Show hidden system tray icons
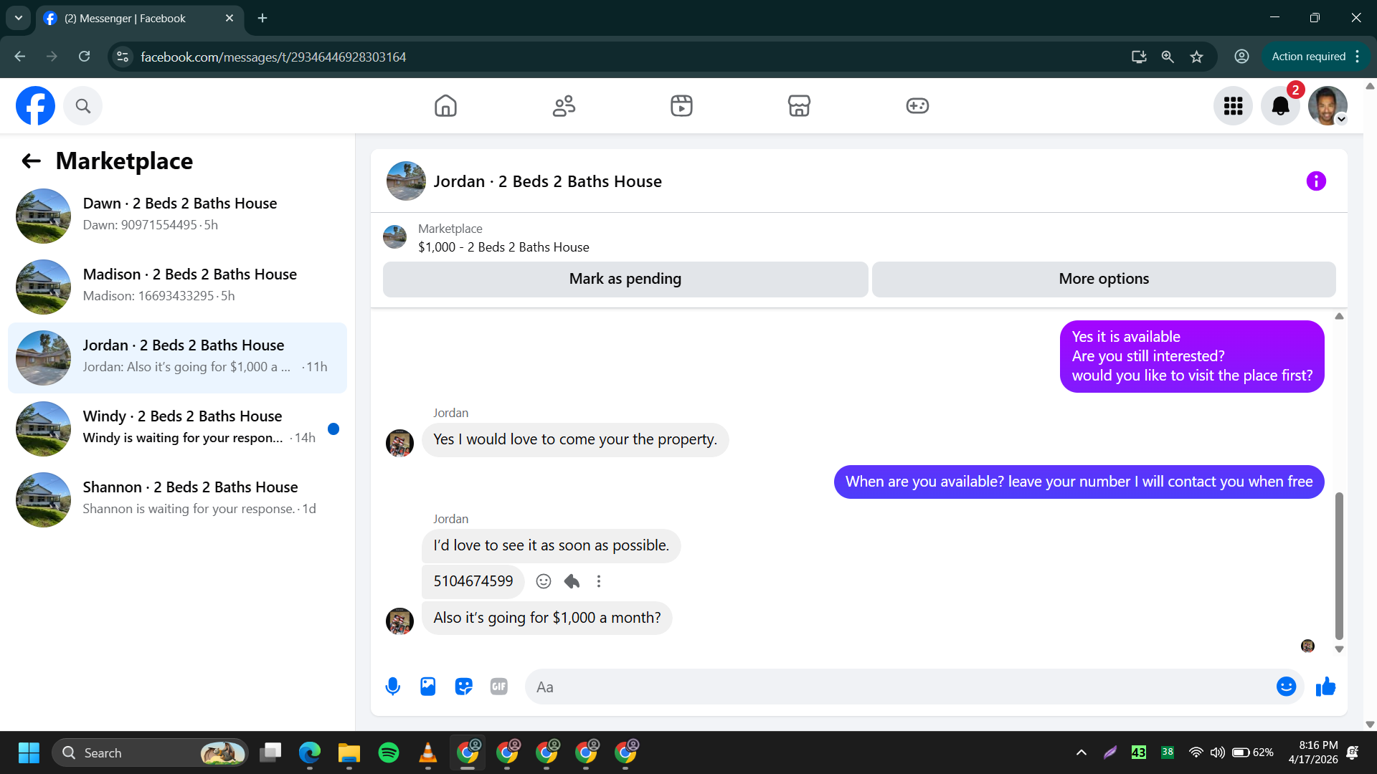1377x774 pixels. click(1082, 752)
